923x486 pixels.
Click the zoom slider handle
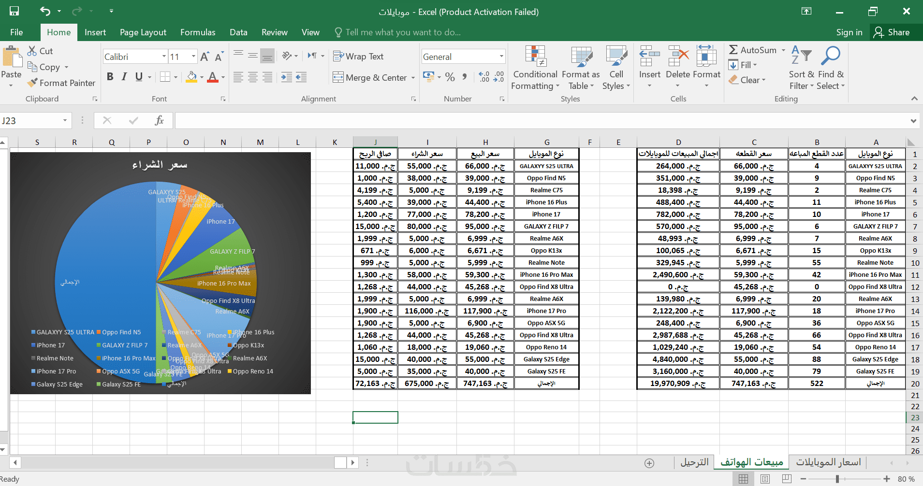pos(837,479)
